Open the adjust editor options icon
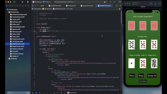The width and height of the screenshot is (167, 94). [x=117, y=6]
